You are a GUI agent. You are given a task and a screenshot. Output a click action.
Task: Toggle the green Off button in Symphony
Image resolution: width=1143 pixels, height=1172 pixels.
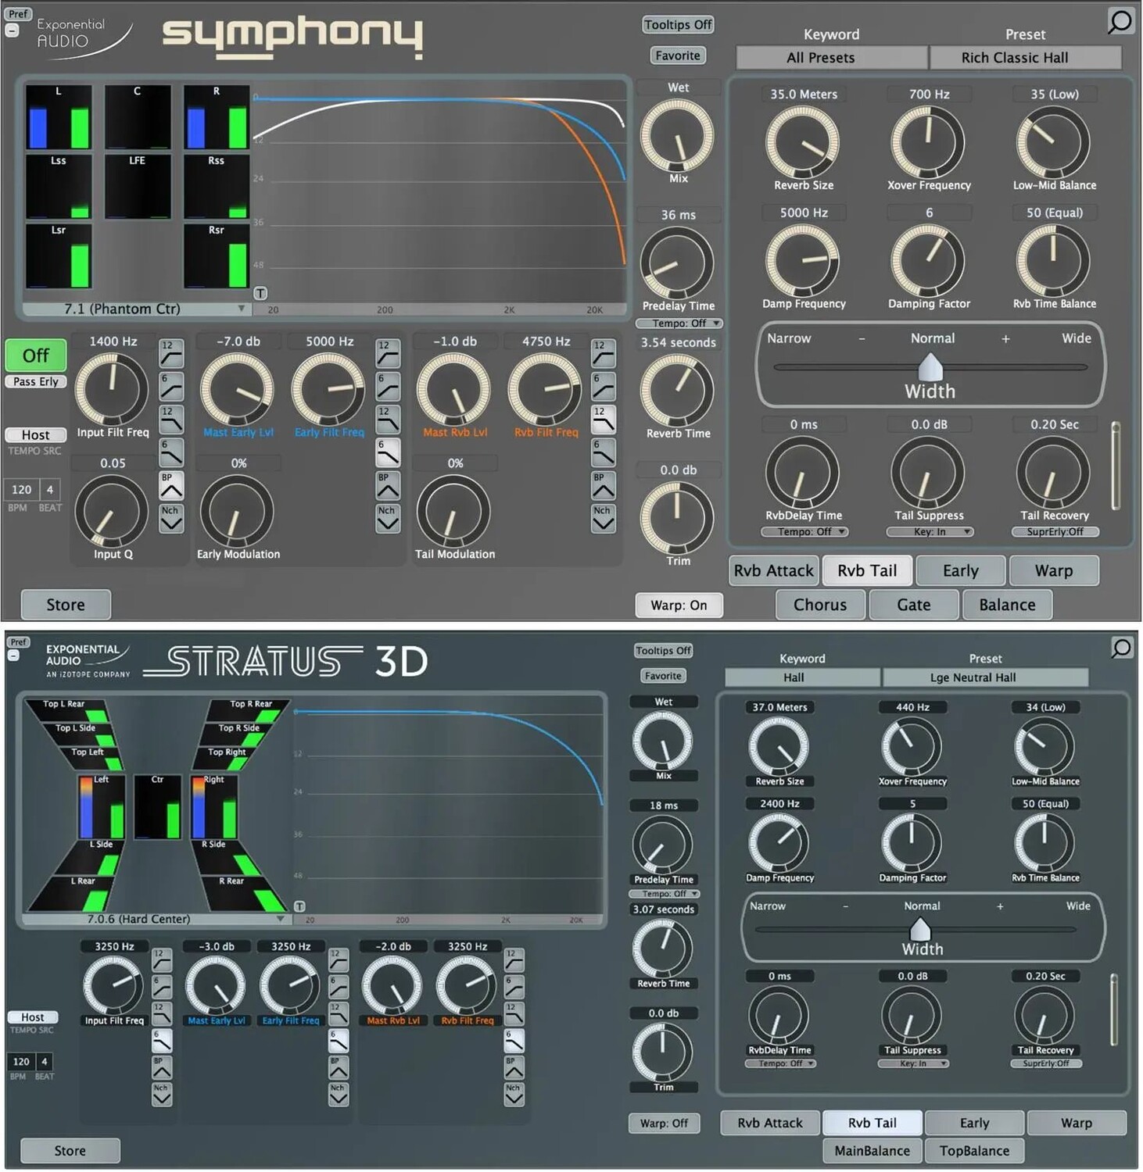(36, 356)
